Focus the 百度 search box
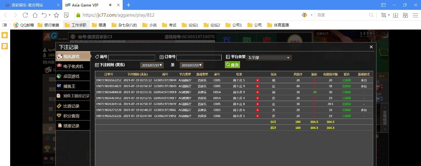This screenshot has width=421, height=166. [342, 15]
